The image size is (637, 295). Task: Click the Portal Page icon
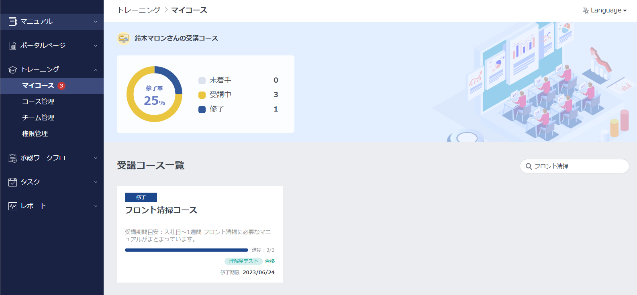pos(13,46)
